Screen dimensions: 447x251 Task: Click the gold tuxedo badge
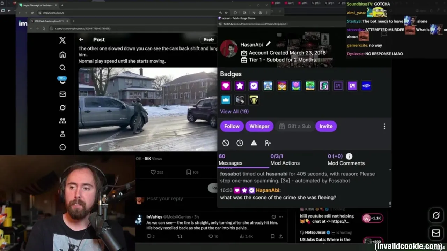coord(254,100)
